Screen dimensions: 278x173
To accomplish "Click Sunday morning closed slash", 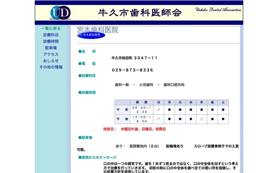I will [x=159, y=110].
